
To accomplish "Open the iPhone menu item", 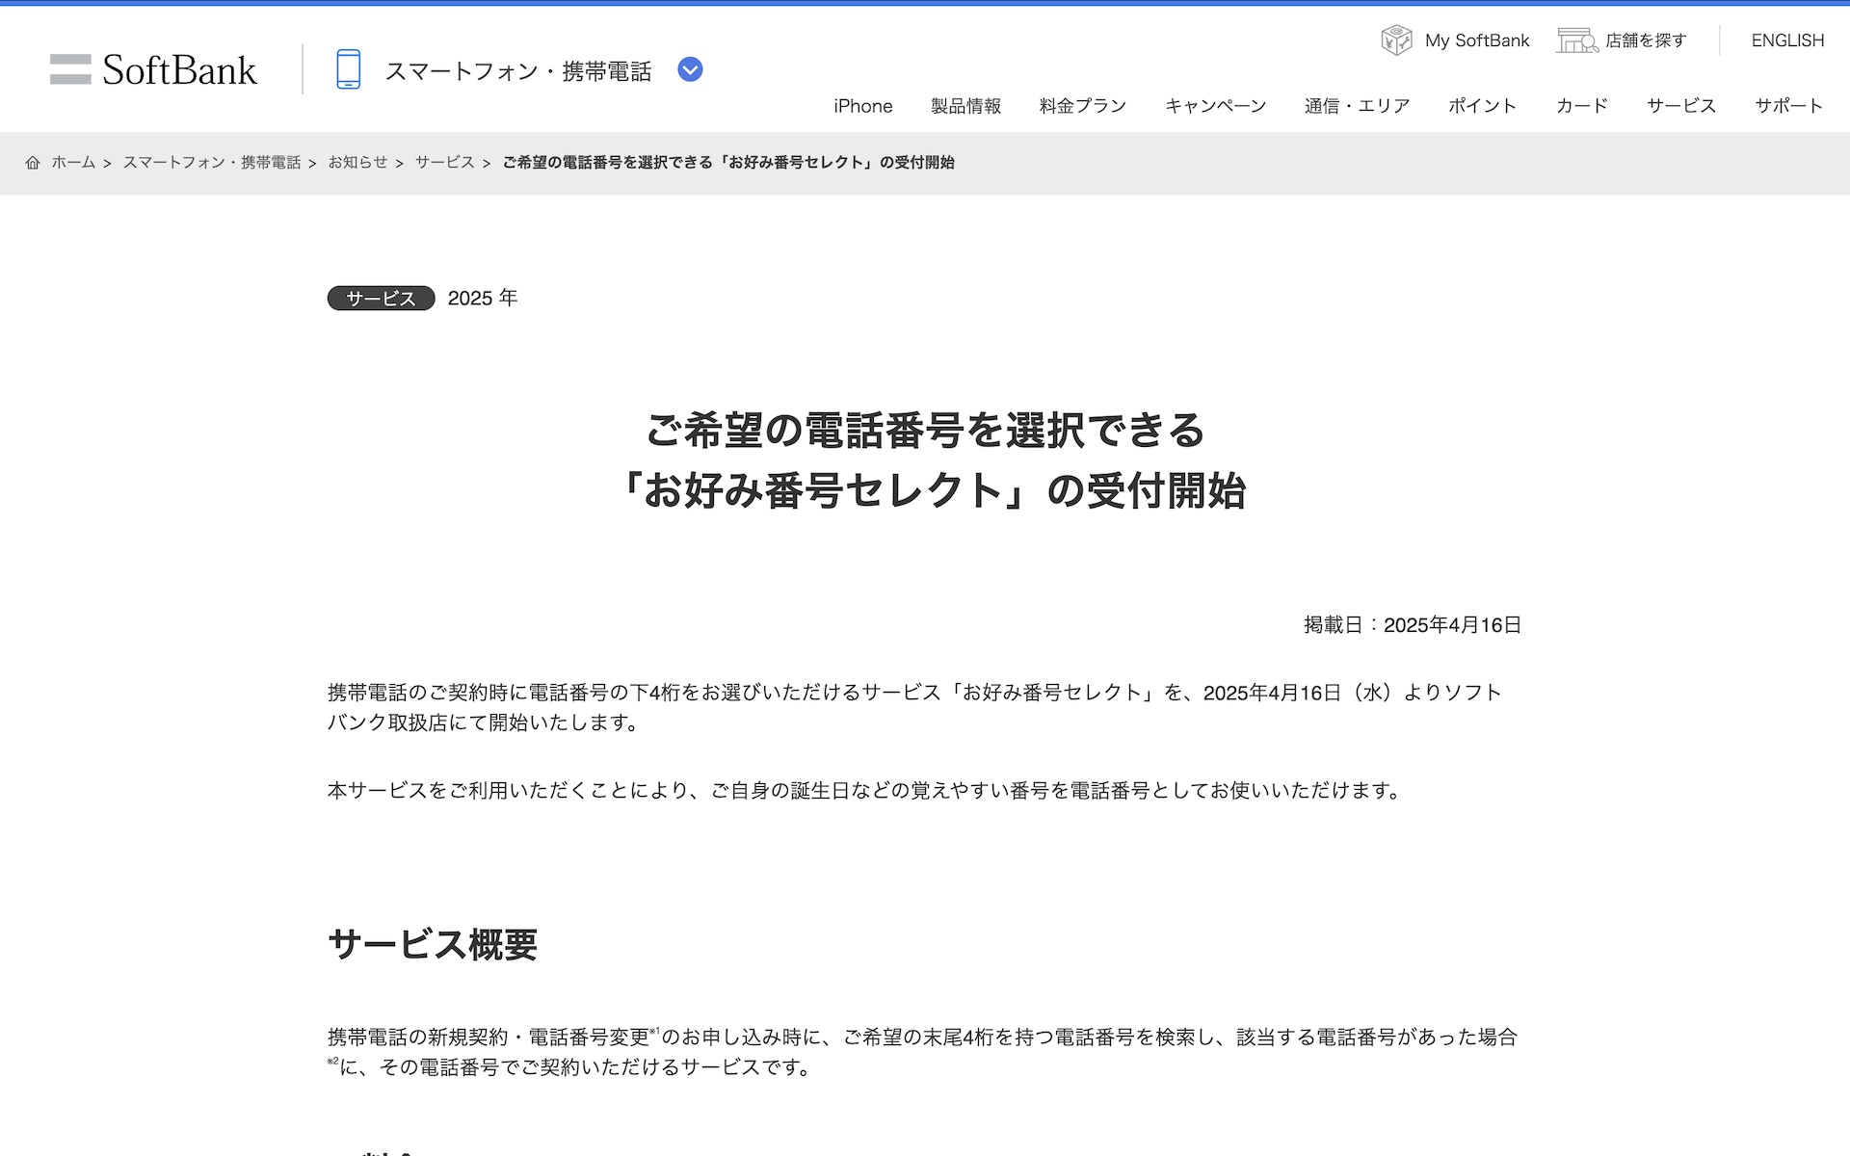I will [862, 106].
